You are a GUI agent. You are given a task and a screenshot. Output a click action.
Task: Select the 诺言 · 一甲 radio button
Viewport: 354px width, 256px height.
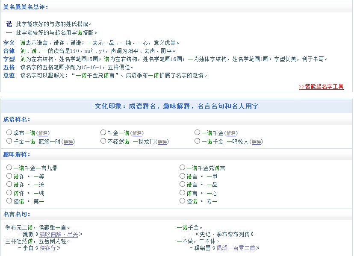[x=183, y=176]
